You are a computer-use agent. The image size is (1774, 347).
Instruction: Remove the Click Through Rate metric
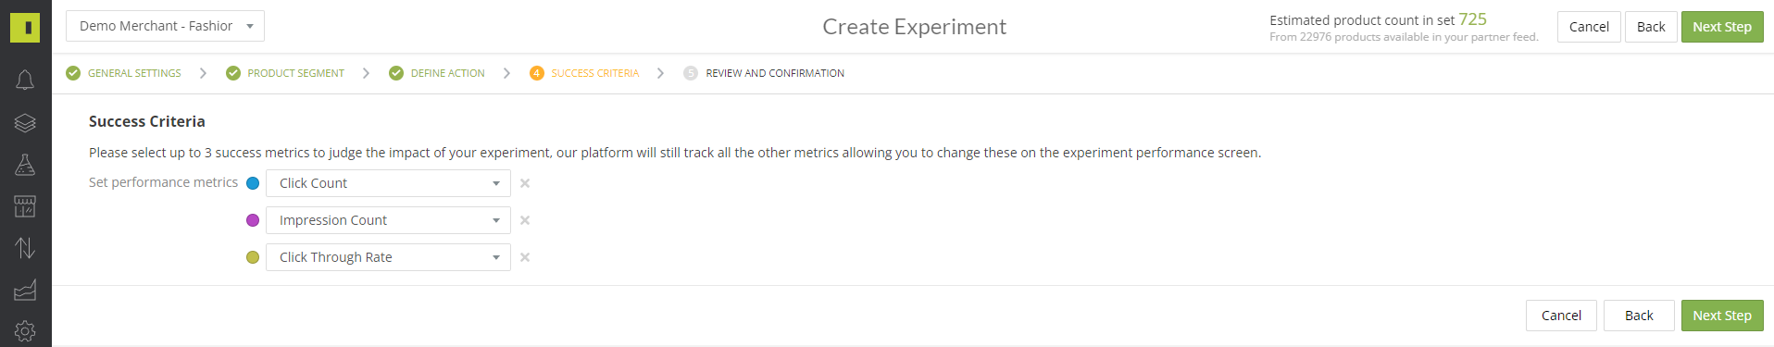point(525,257)
